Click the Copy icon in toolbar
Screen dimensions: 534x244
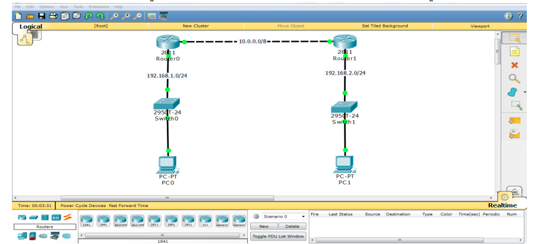(x=65, y=16)
